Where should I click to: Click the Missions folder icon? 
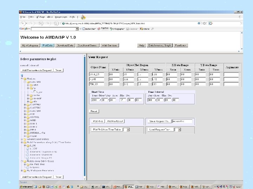25,79
